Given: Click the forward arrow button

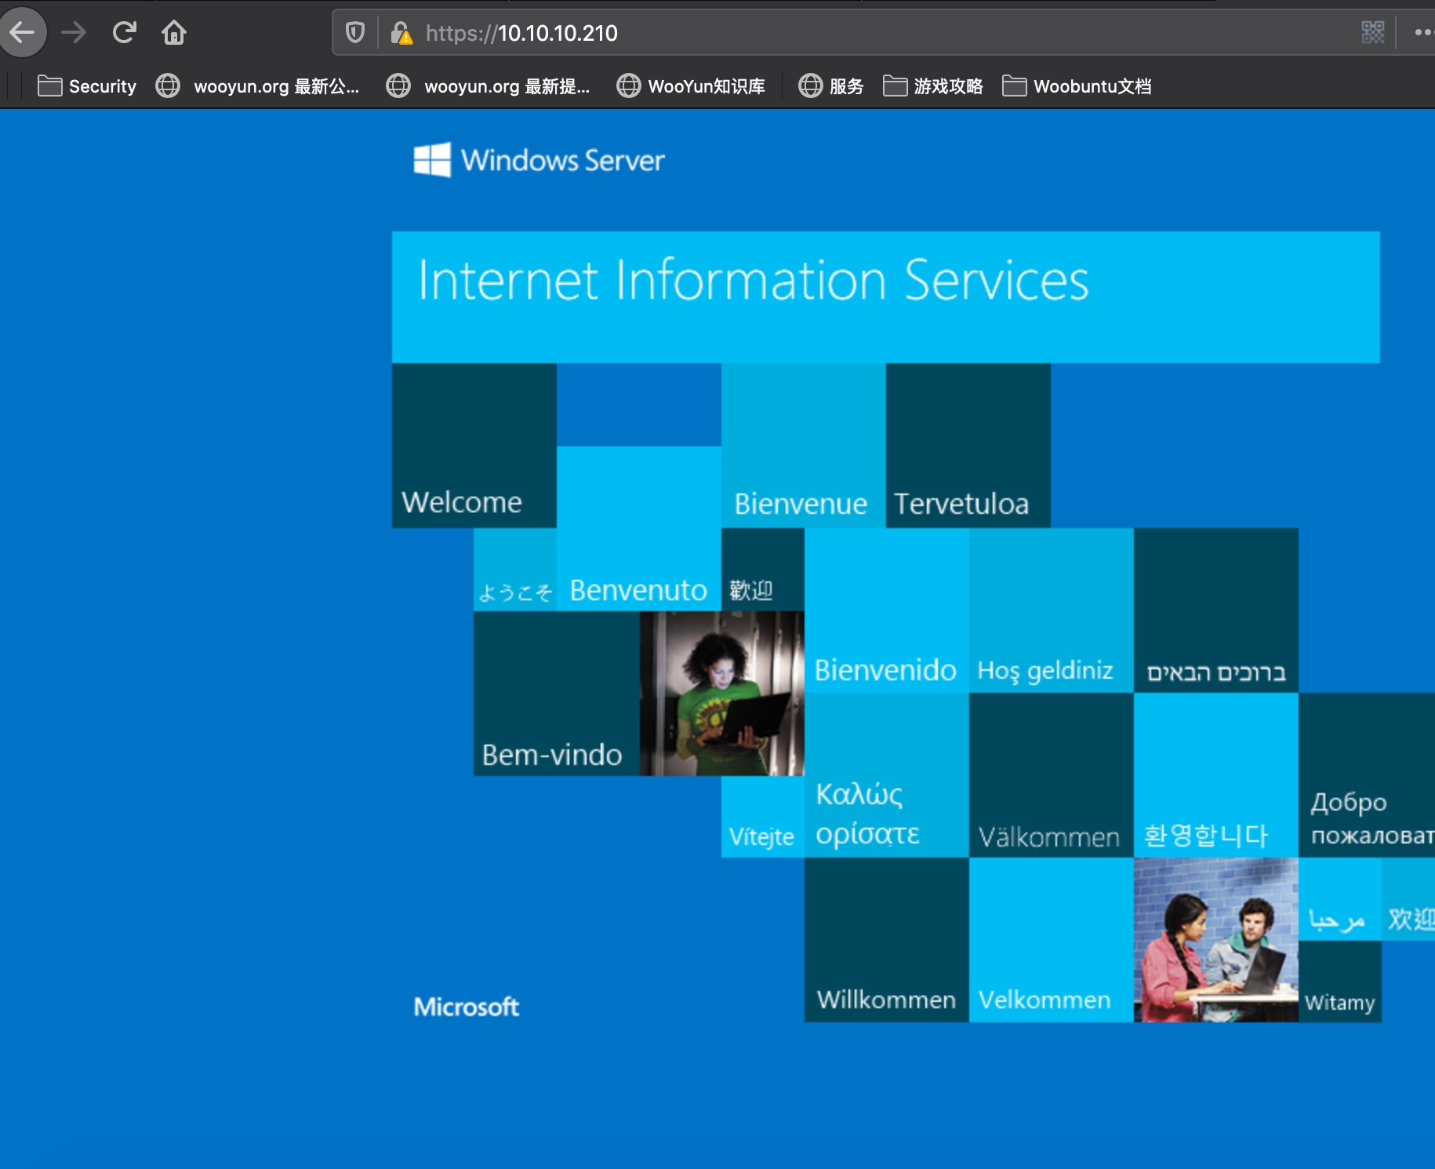Looking at the screenshot, I should click(x=74, y=33).
